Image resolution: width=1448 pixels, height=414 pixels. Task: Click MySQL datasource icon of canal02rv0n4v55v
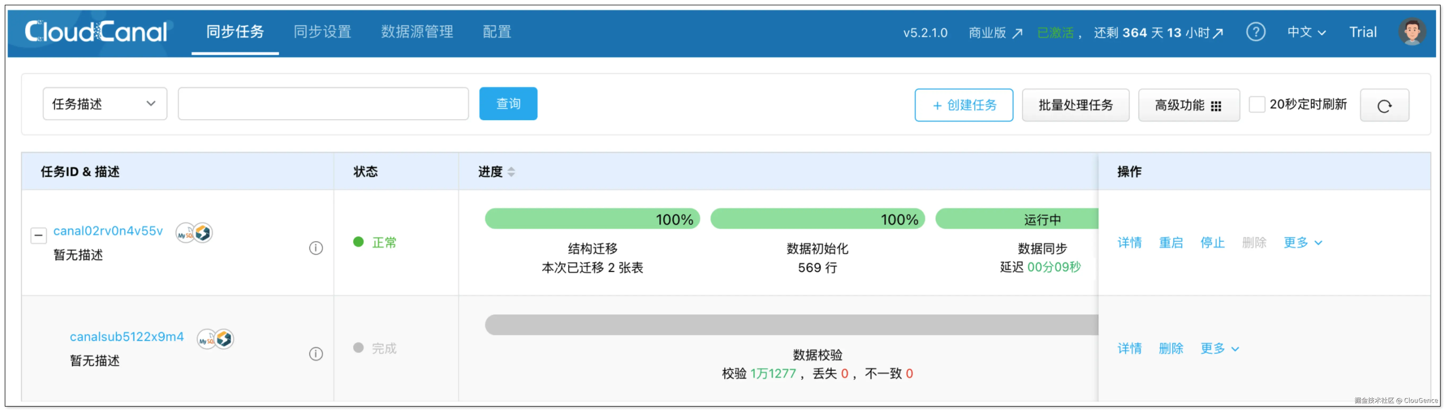[x=186, y=233]
